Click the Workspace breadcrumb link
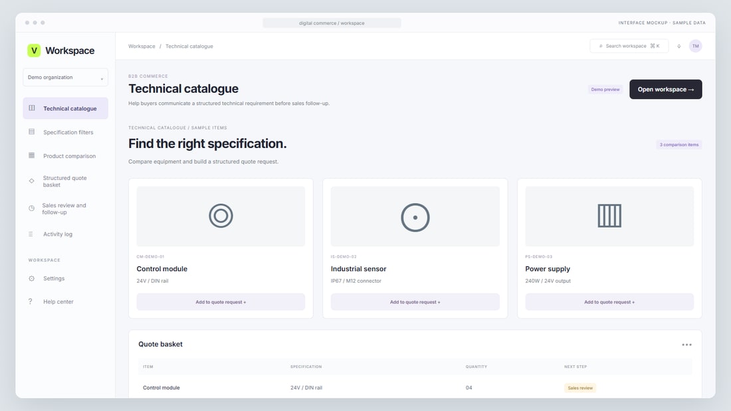This screenshot has width=731, height=411. (x=142, y=46)
